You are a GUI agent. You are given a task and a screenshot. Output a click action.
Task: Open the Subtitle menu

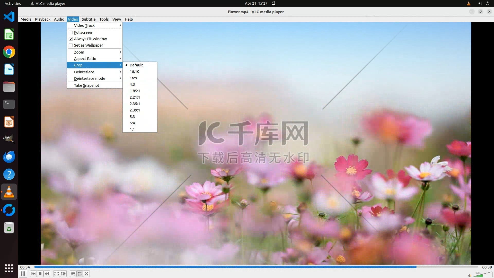click(x=89, y=19)
